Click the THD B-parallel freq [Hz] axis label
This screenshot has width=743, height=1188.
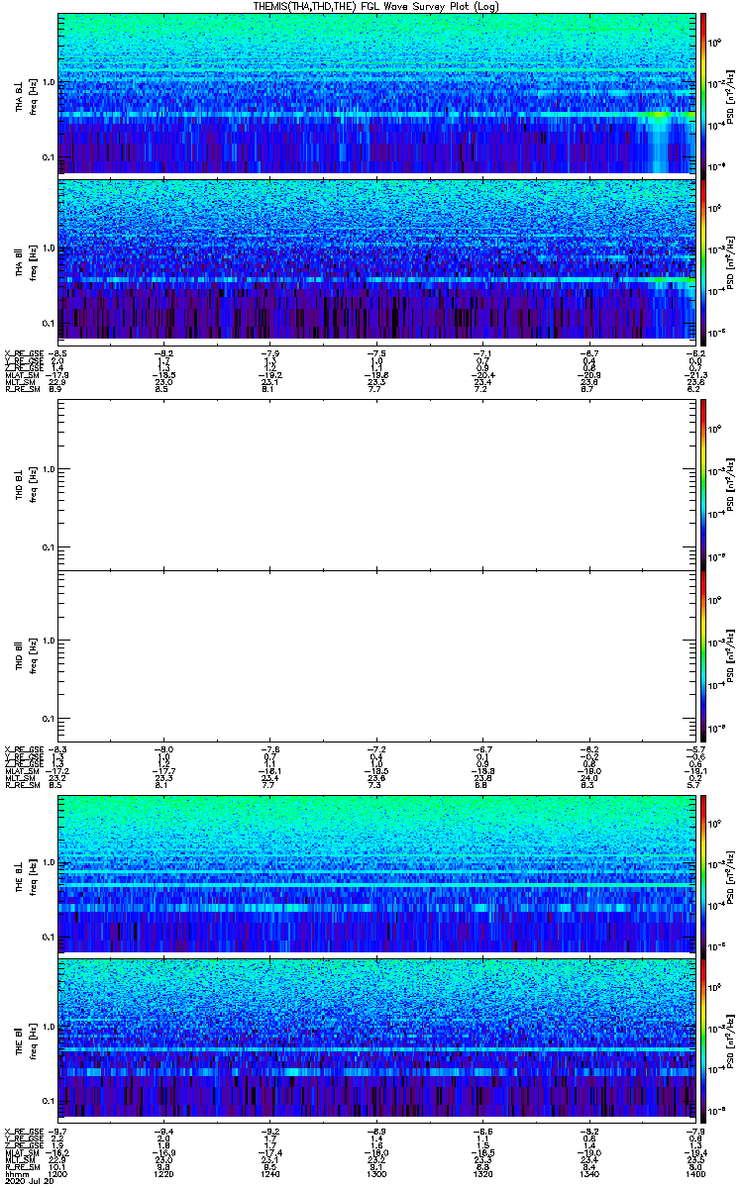pyautogui.click(x=32, y=656)
